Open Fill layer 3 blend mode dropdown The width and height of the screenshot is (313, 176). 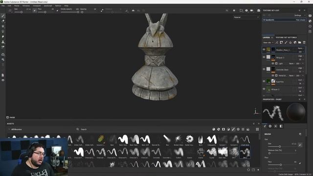[301, 56]
